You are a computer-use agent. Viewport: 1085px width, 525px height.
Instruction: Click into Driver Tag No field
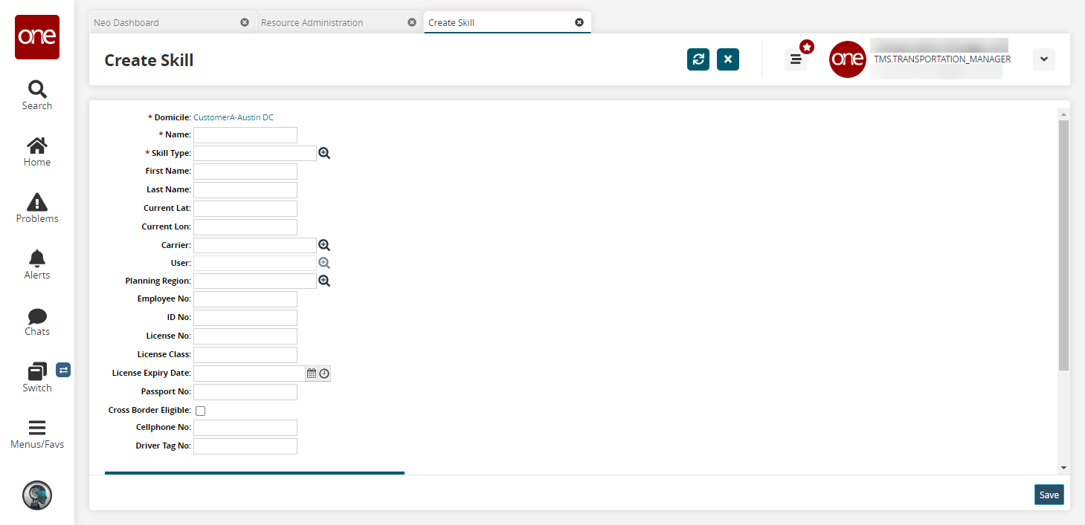(245, 446)
